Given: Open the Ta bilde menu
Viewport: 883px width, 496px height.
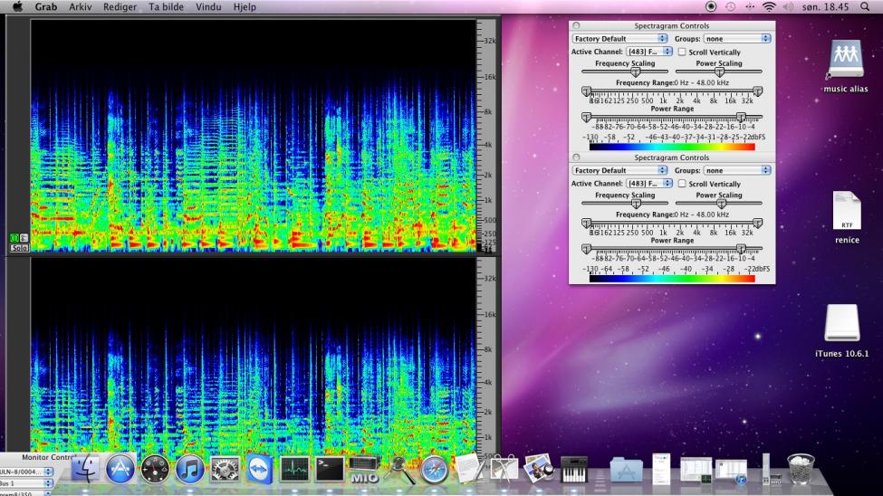Looking at the screenshot, I should pyautogui.click(x=166, y=6).
